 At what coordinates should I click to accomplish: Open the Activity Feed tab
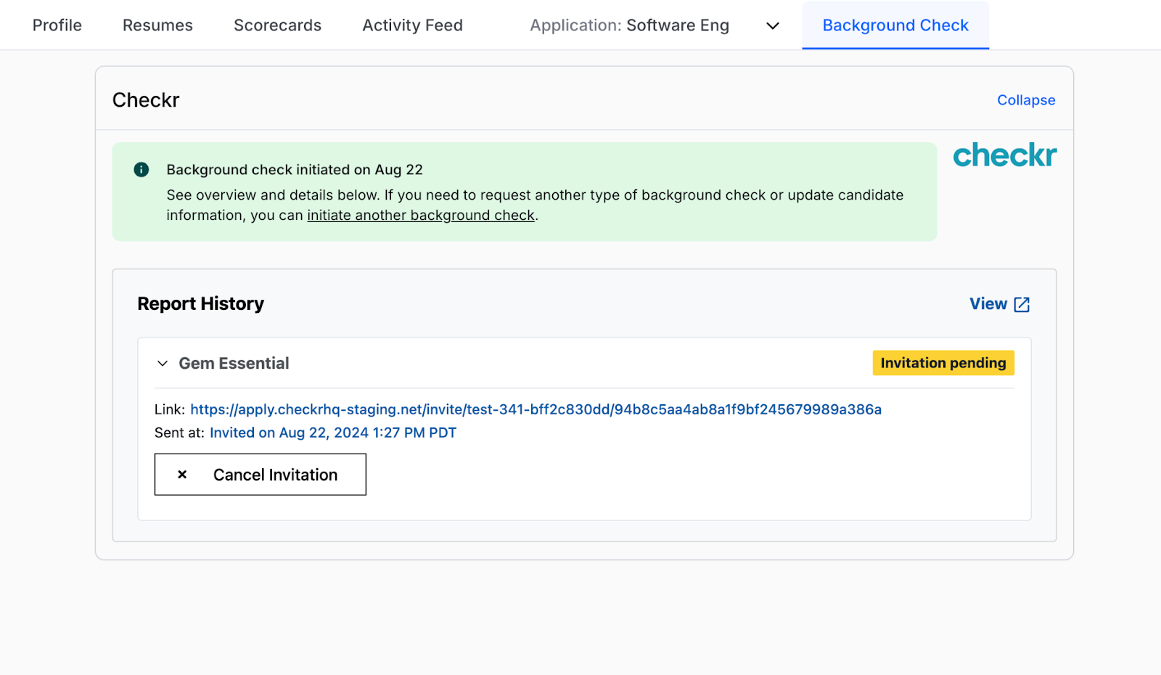coord(412,25)
